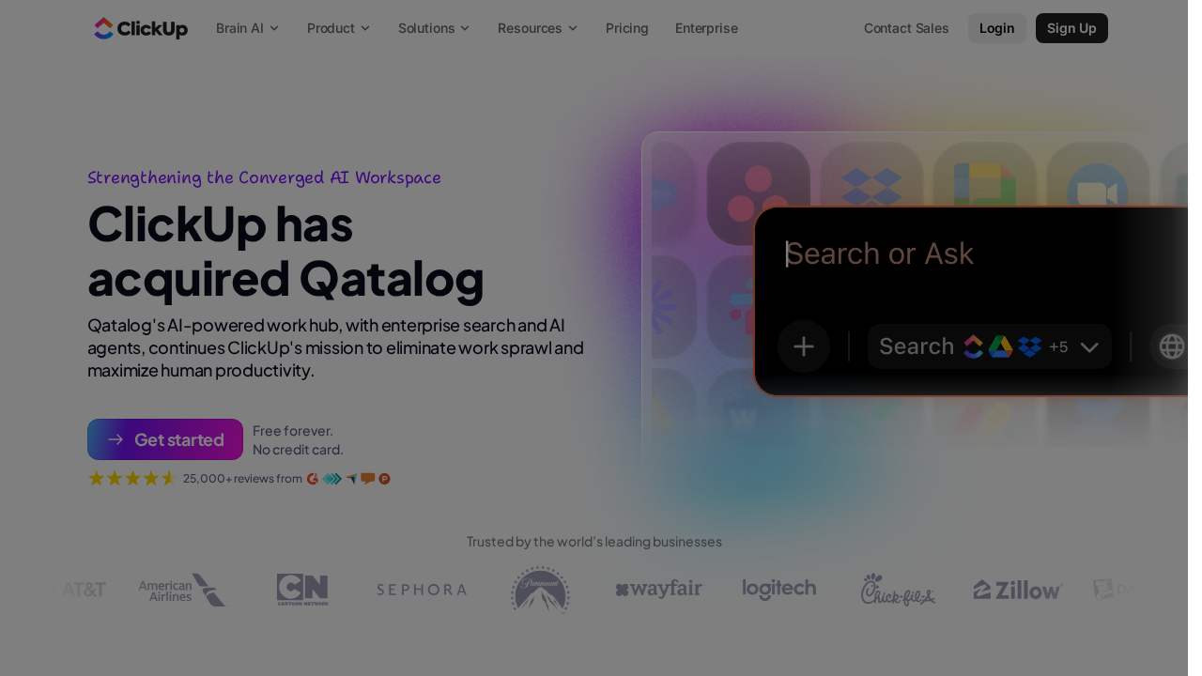
Task: Select the globe icon in the search bar
Action: pos(1171,346)
